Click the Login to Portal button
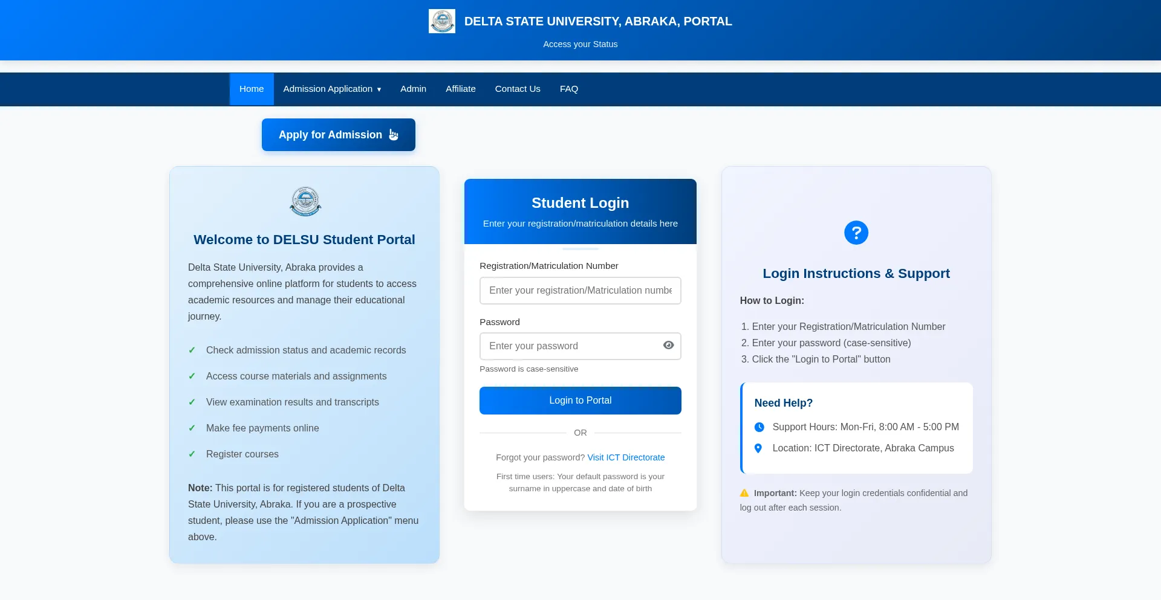 [x=580, y=401]
